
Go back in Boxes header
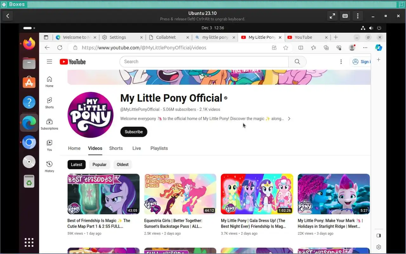(8, 16)
